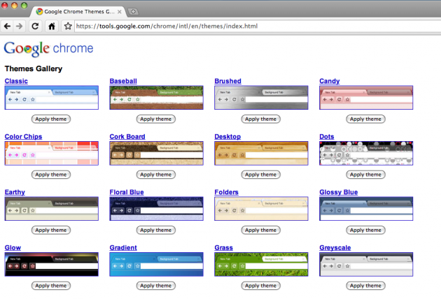
Task: Click the Color Chips preview thumbnail
Action: coord(52,153)
